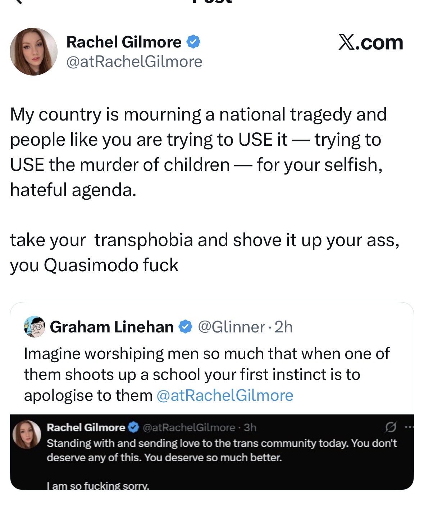Open the @atRachelGilmore mention link

(x=225, y=395)
